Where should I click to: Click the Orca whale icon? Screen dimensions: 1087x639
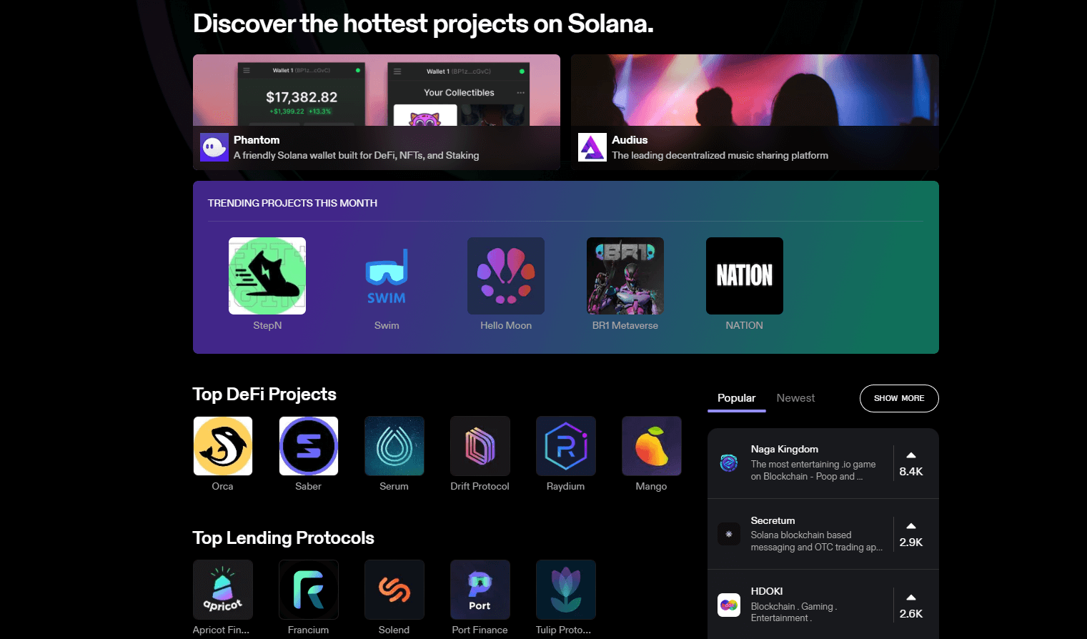click(x=223, y=446)
